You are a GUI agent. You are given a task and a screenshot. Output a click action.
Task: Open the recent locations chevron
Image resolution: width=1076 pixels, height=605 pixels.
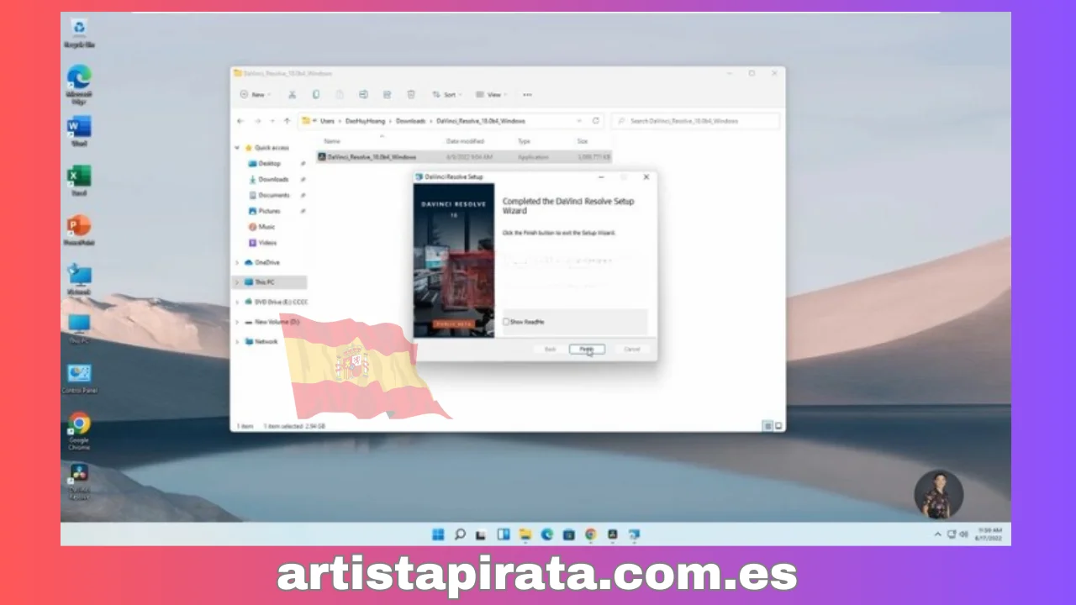click(272, 121)
